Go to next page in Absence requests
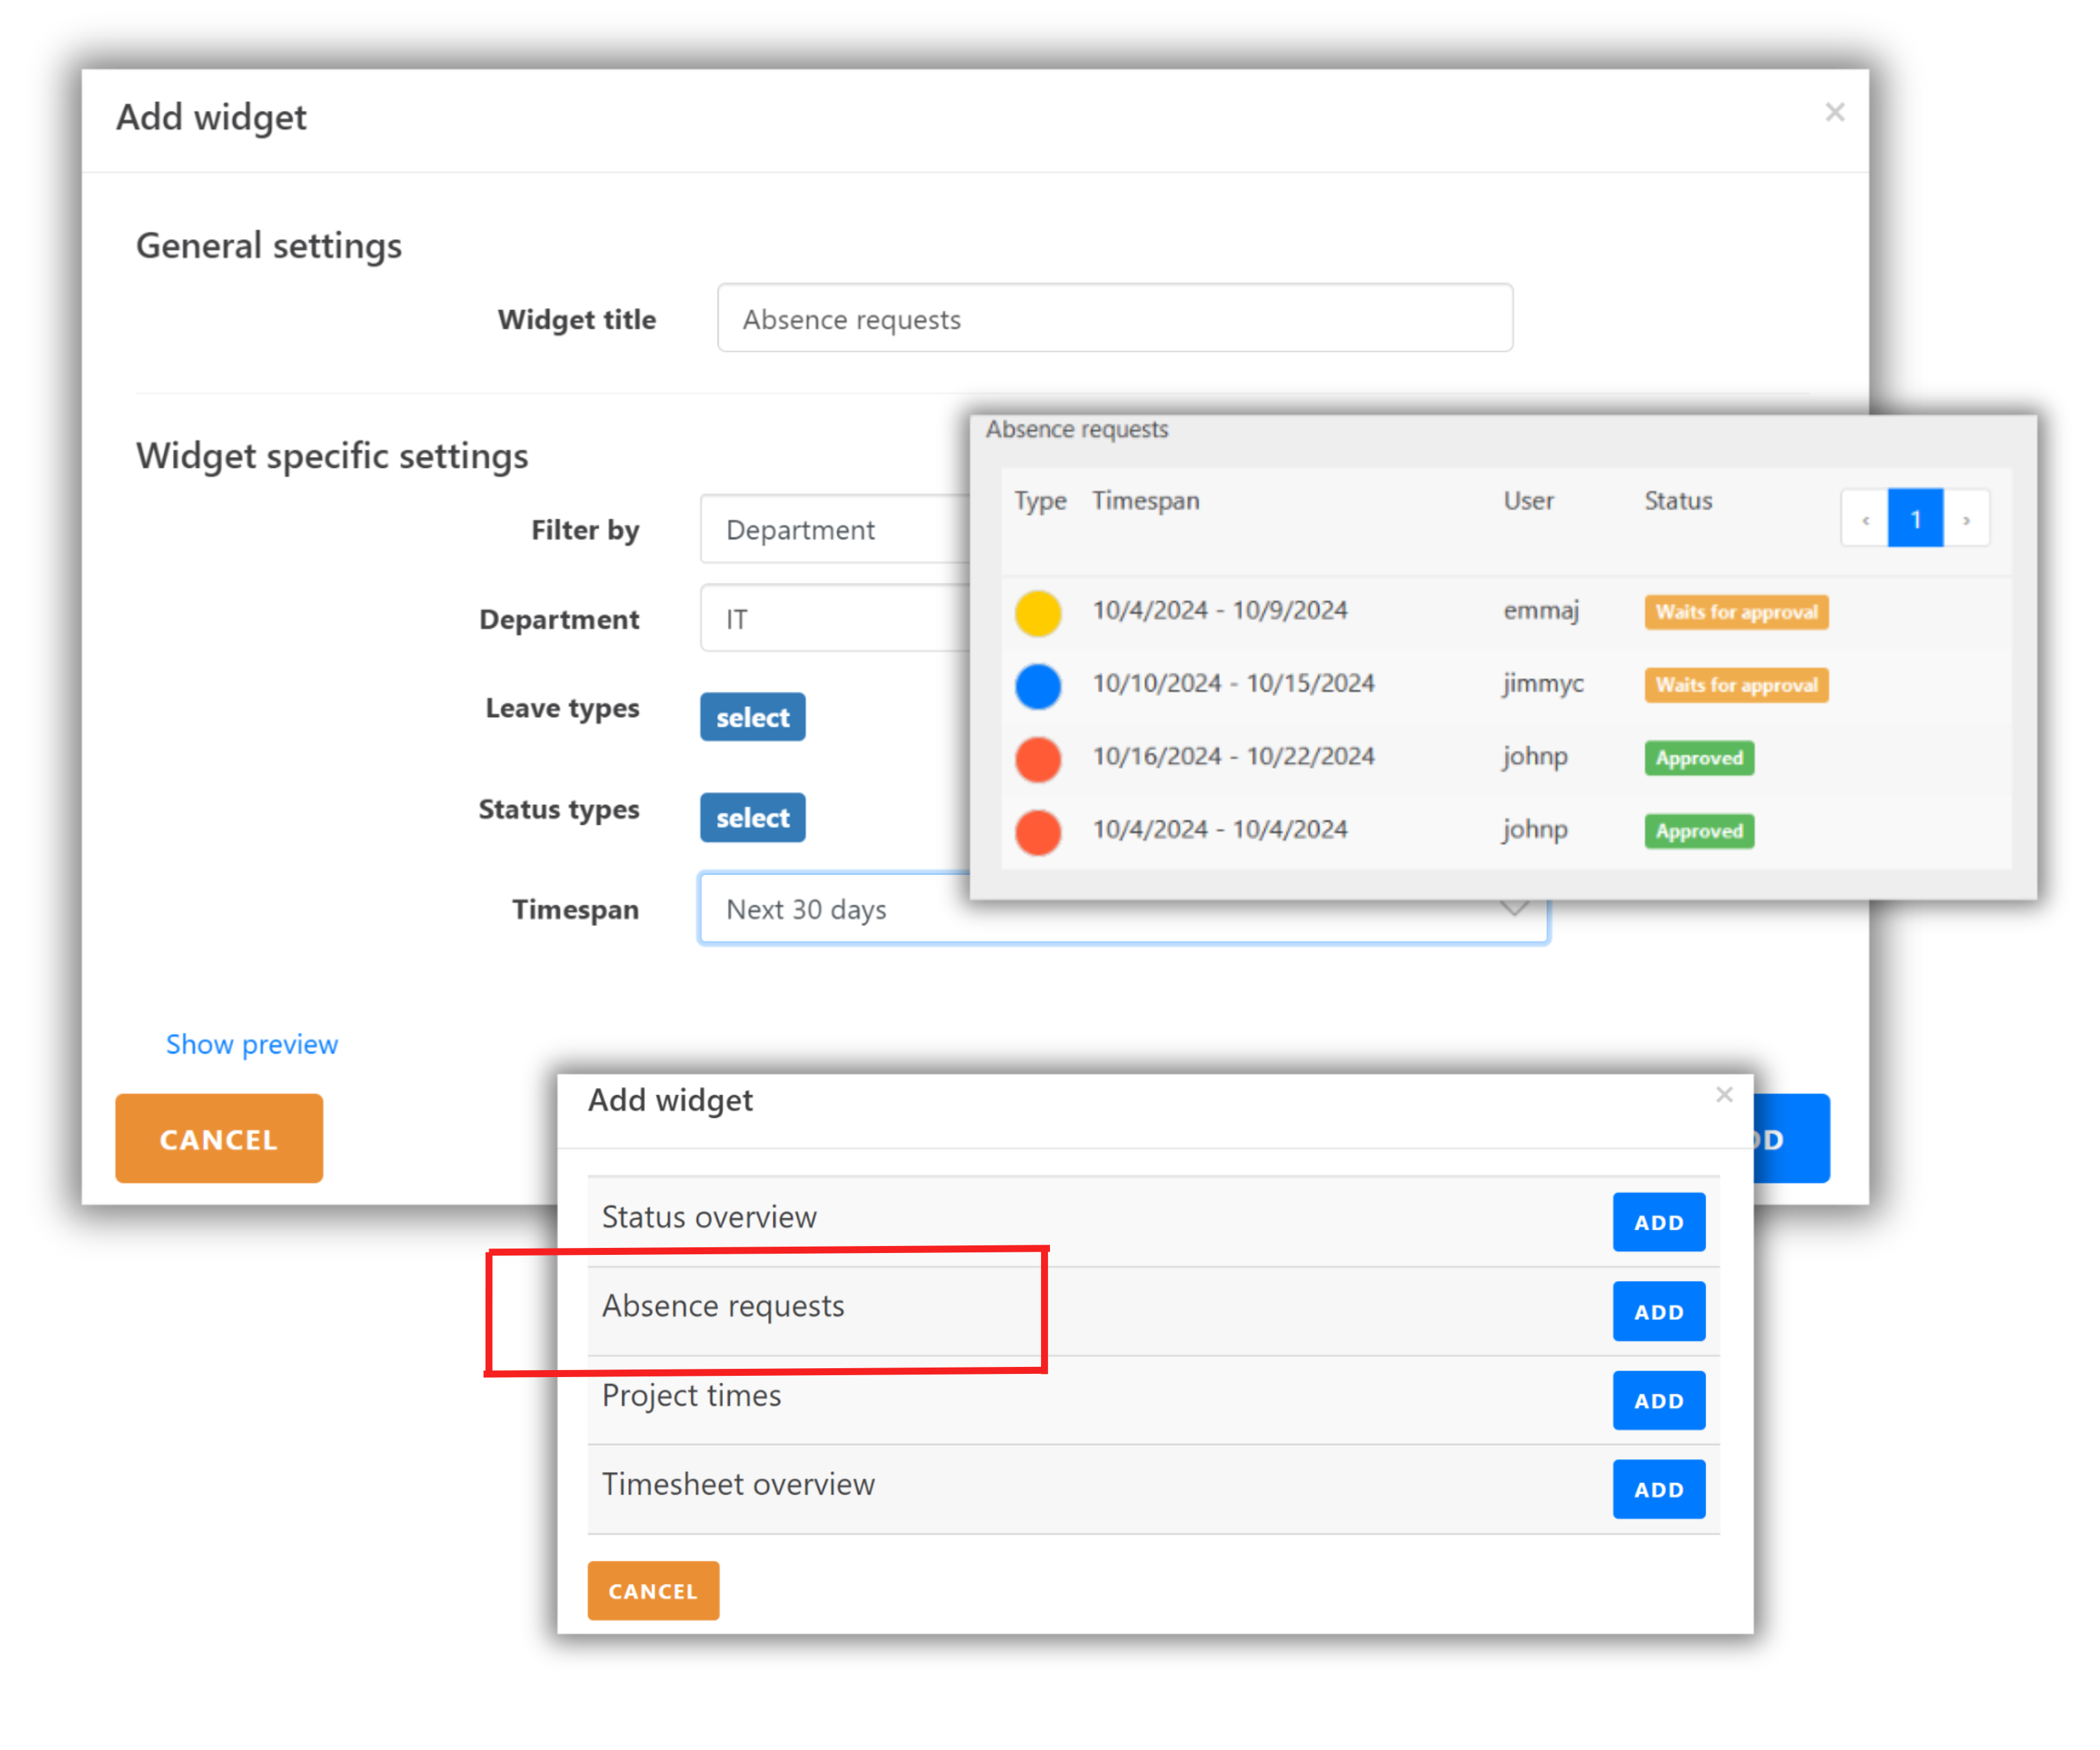The image size is (2100, 1750). point(1966,519)
